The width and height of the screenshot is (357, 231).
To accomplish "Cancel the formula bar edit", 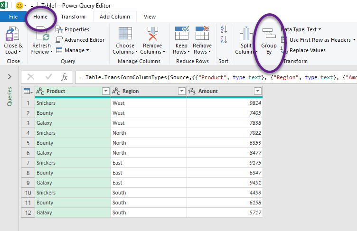I will coord(31,77).
